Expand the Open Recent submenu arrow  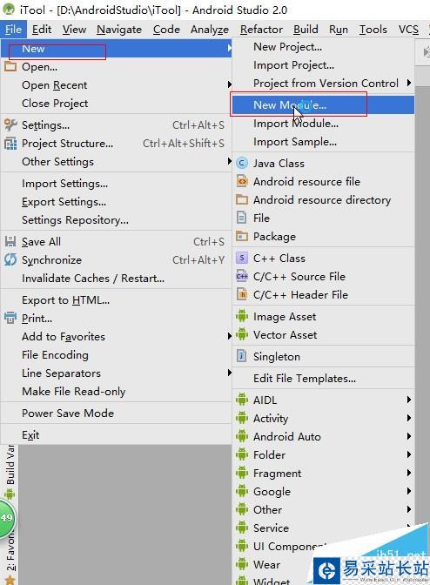[230, 84]
